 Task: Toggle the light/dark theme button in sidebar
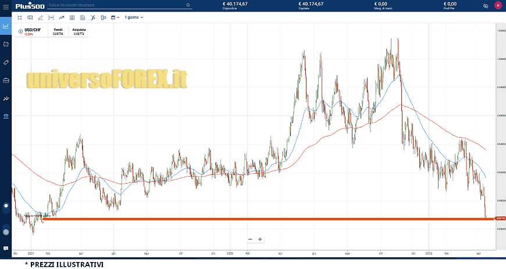pos(6,206)
